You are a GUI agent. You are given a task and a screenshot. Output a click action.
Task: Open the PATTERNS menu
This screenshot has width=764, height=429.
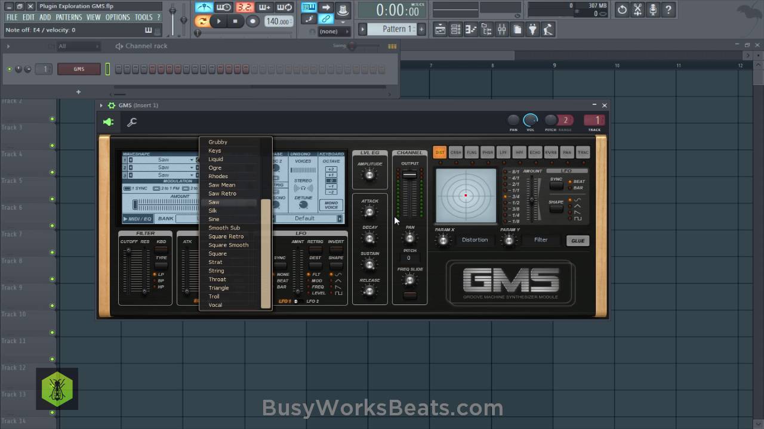point(69,18)
